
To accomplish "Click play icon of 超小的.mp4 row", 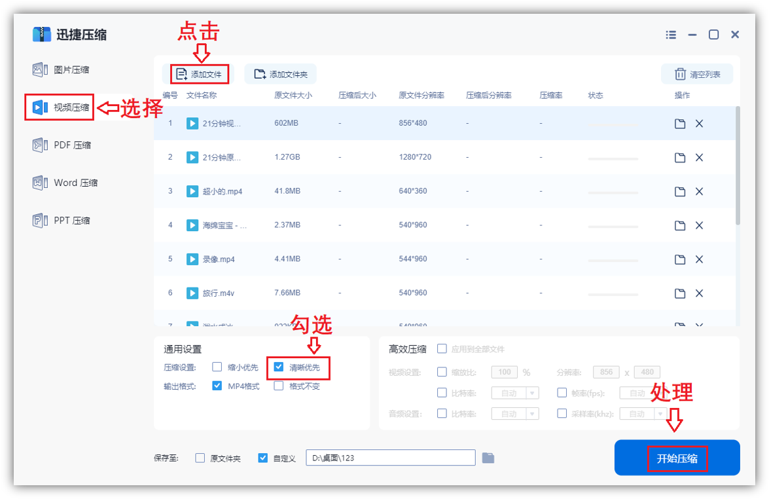I will (192, 191).
